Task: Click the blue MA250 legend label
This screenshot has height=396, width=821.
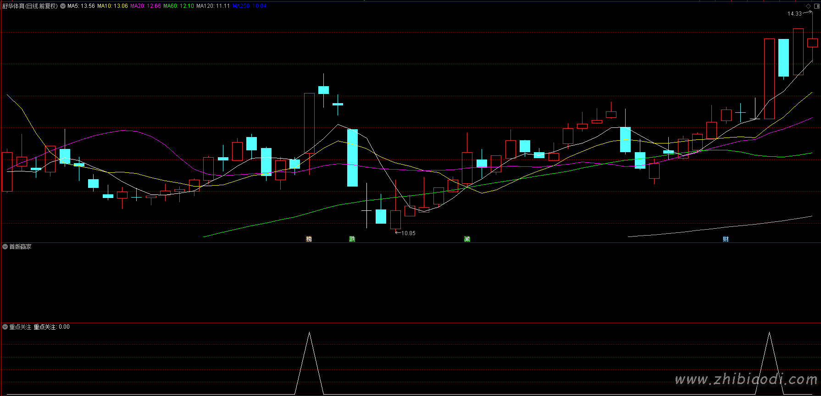Action: tap(249, 6)
